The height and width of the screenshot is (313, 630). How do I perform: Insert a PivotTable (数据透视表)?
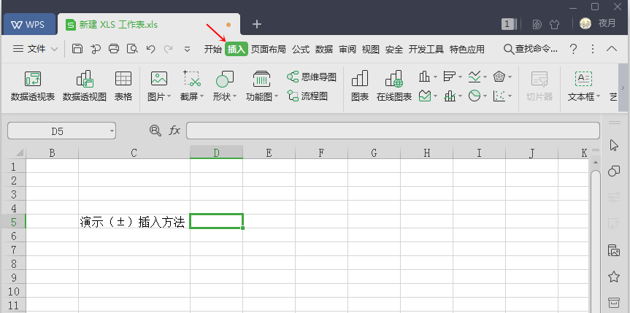33,86
